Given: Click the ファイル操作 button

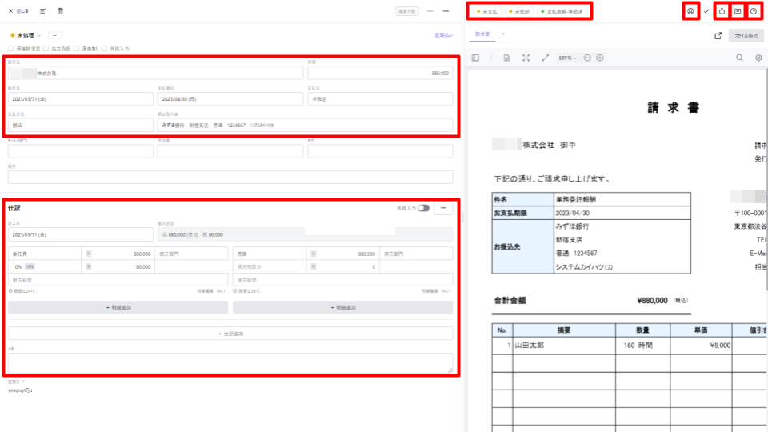Looking at the screenshot, I should (x=746, y=36).
